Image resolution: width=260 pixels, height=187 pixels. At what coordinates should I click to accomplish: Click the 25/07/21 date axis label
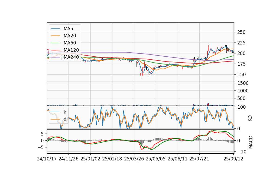pos(199,159)
